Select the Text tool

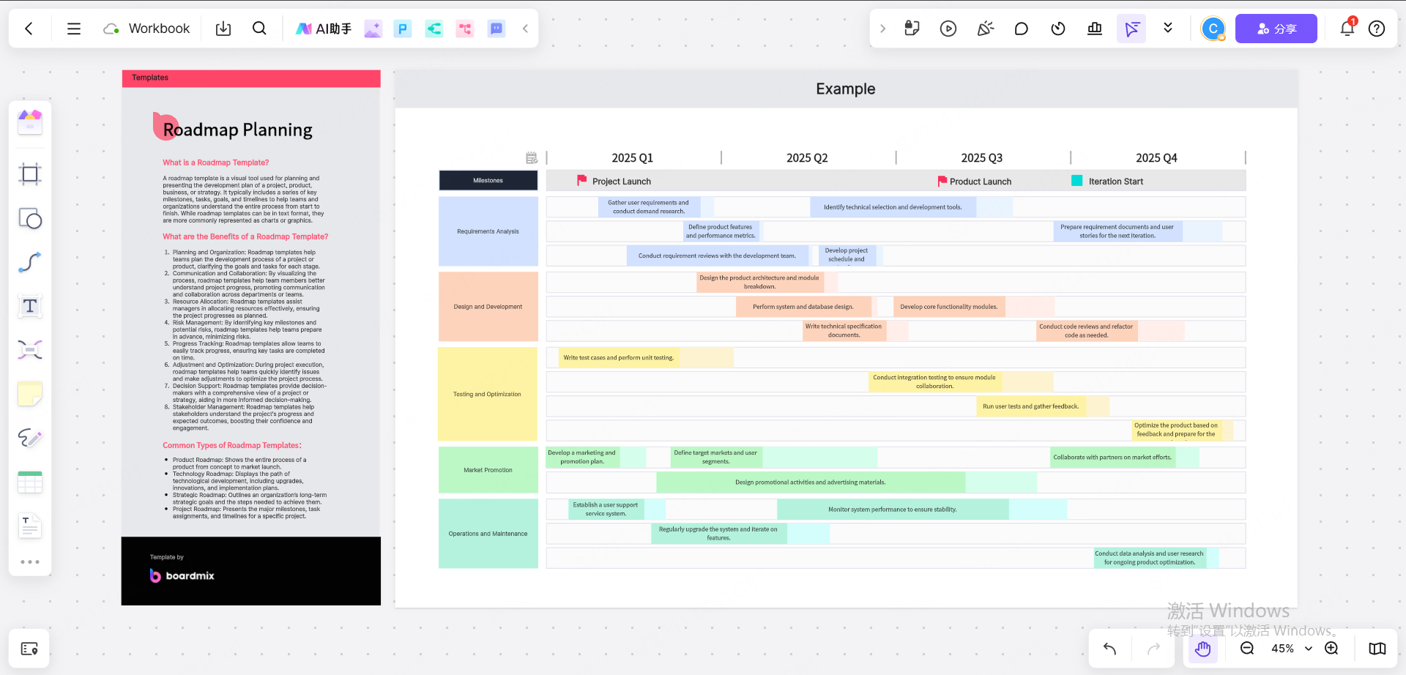coord(30,306)
